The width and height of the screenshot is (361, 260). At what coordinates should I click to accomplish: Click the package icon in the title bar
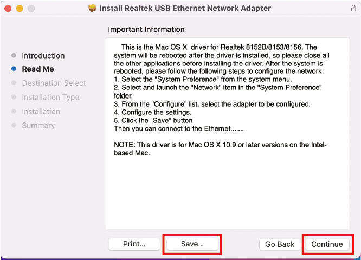pos(92,8)
